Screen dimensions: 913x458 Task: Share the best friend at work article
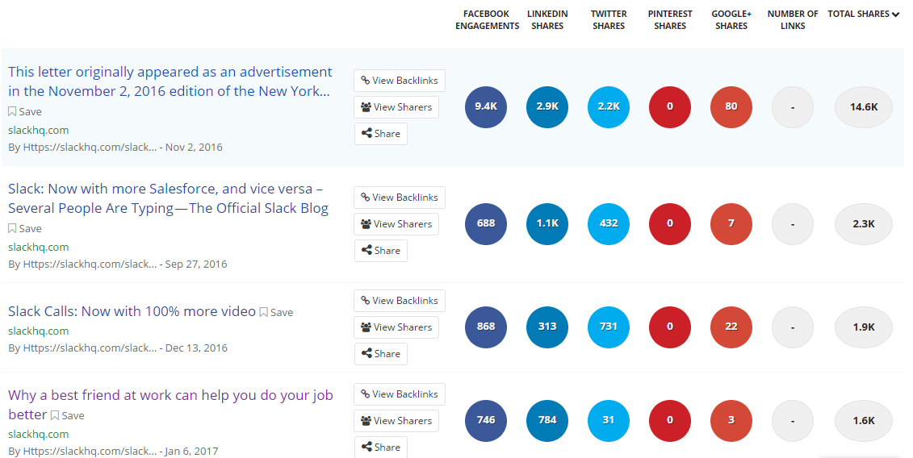(380, 448)
